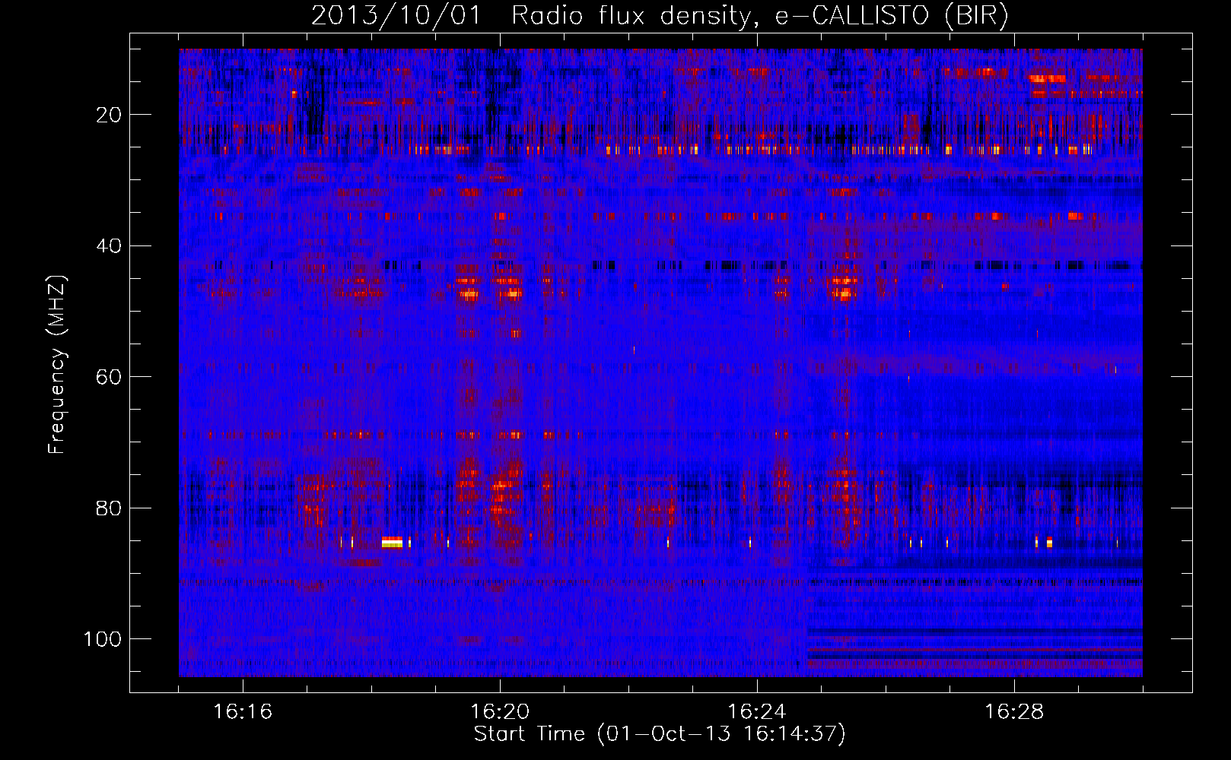Click the 16:16 time tick label

[243, 712]
